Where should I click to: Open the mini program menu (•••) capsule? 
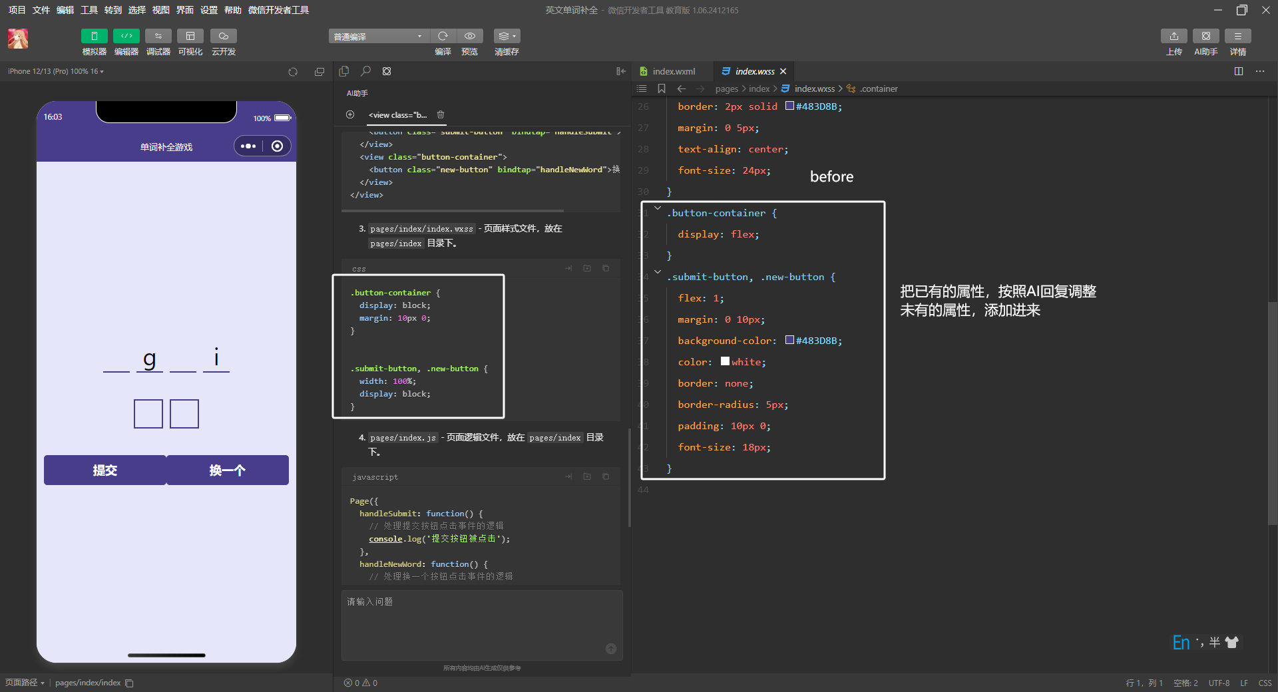coord(248,146)
